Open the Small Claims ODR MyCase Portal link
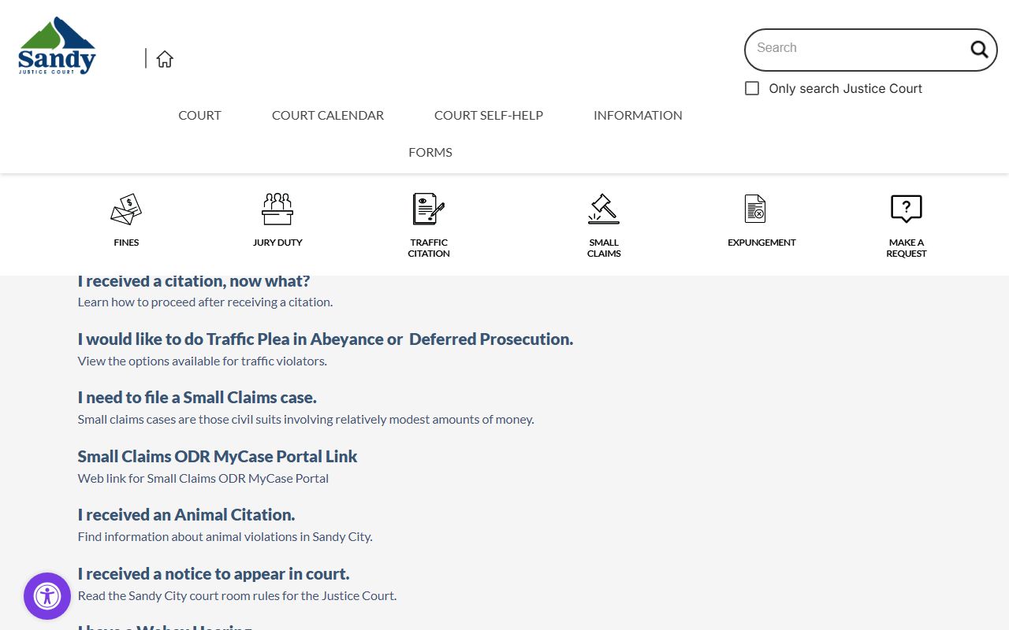This screenshot has height=630, width=1009. coord(218,457)
